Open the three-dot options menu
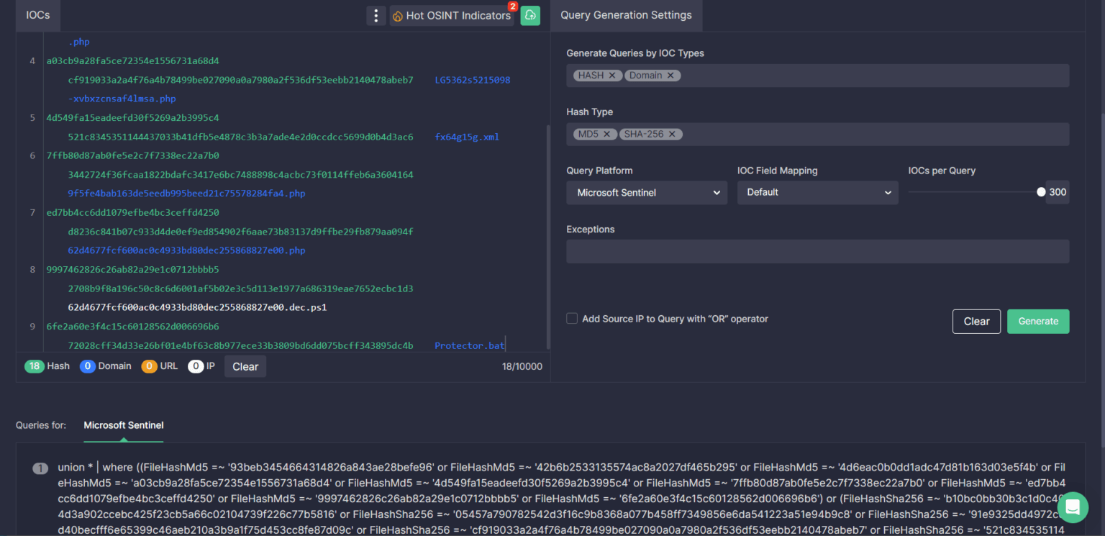 click(376, 15)
